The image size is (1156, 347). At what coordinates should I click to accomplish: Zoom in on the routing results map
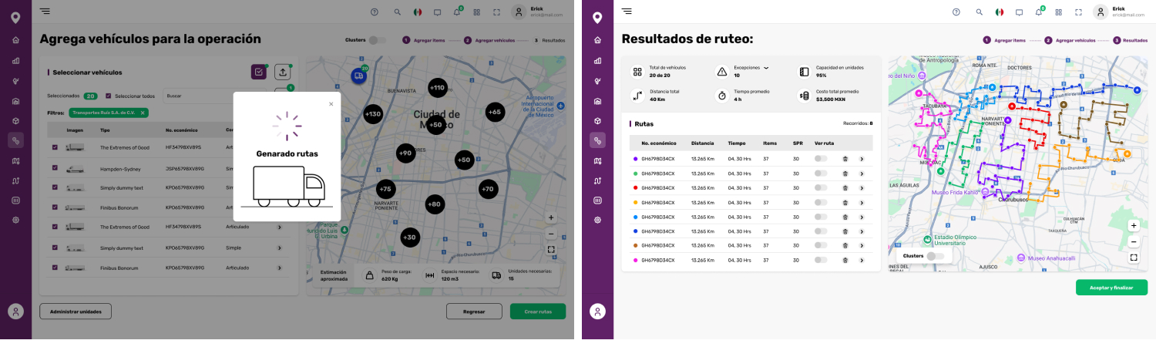coord(1134,226)
